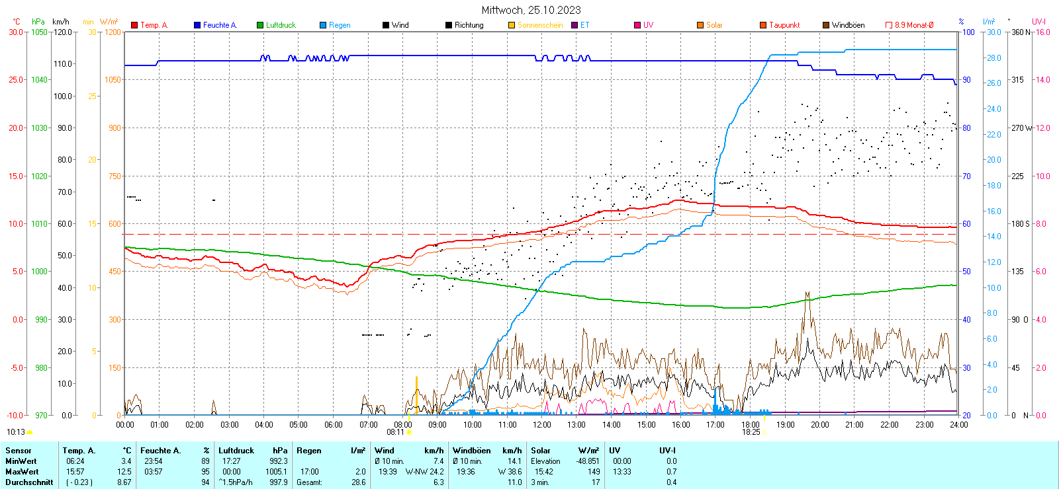The height and width of the screenshot is (489, 1059).
Task: Click the green Luftdruck legend square
Action: point(260,25)
